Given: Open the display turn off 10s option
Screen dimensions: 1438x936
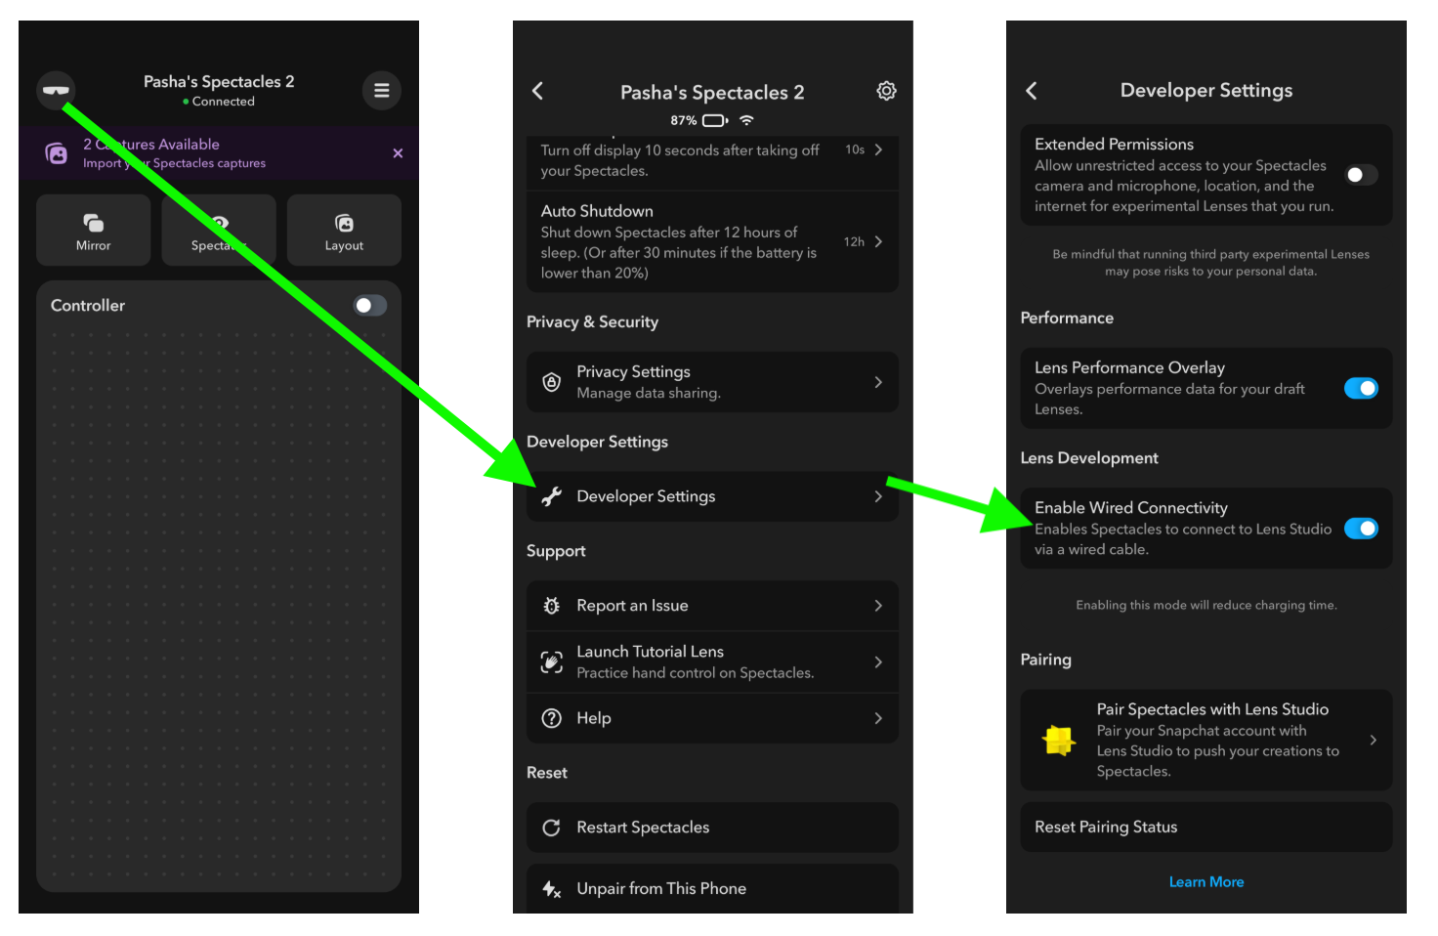Looking at the screenshot, I should pyautogui.click(x=864, y=149).
